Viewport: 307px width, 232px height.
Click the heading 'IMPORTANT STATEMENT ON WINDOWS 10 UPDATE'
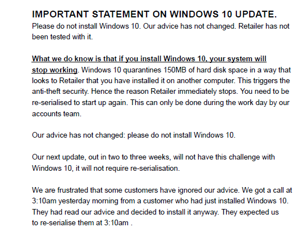coord(154,14)
